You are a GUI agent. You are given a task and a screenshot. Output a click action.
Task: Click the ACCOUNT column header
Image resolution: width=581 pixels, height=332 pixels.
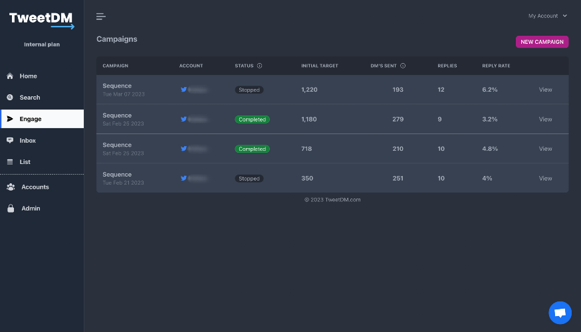[191, 66]
